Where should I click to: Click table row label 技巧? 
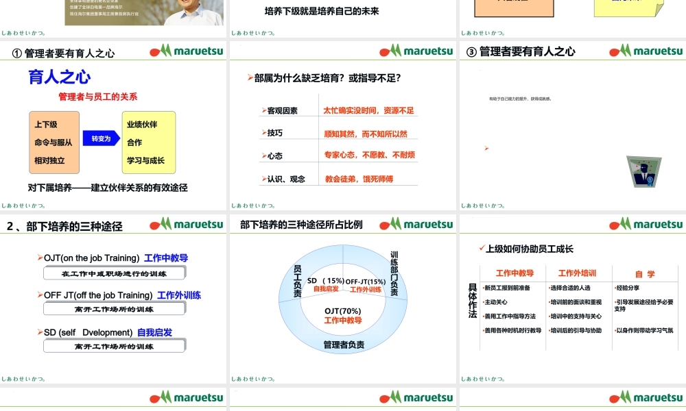pyautogui.click(x=275, y=133)
